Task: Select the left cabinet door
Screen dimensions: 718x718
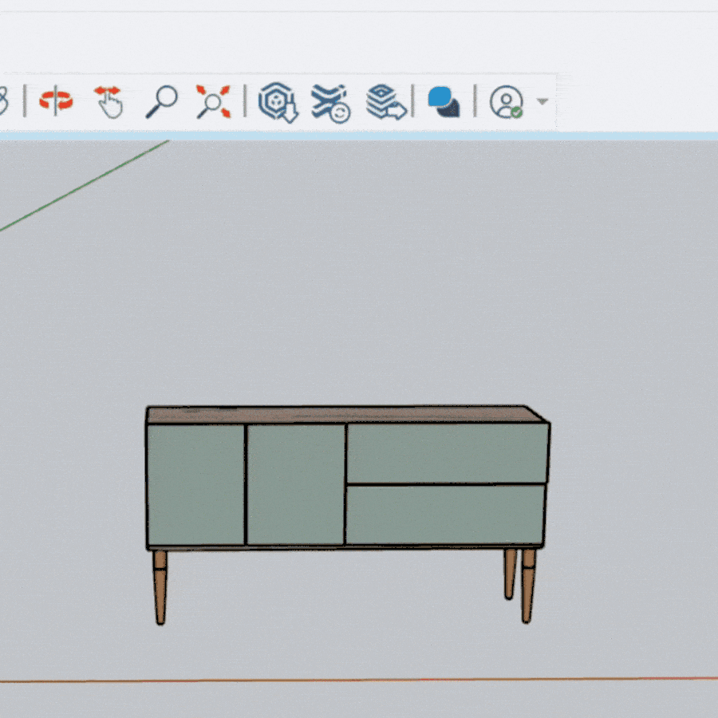Action: click(195, 485)
